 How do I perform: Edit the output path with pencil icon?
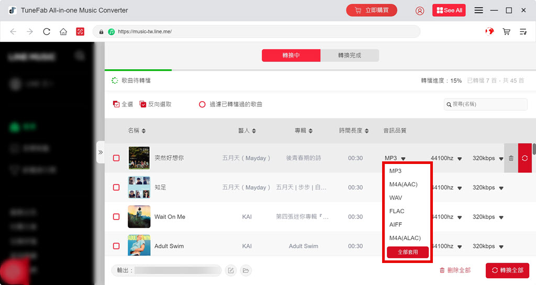click(x=231, y=271)
